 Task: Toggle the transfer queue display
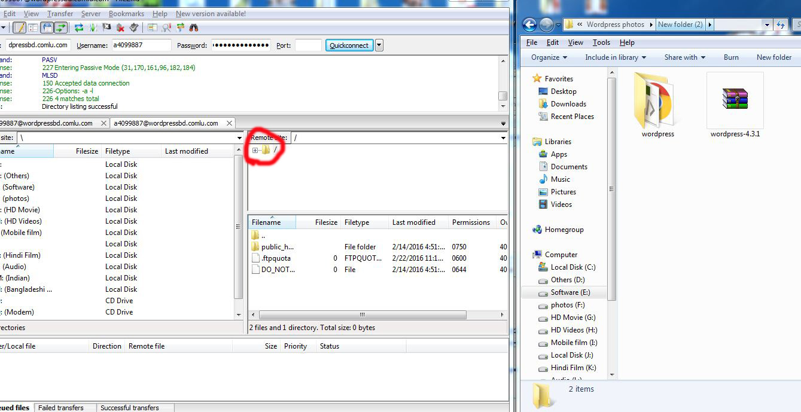click(x=60, y=28)
